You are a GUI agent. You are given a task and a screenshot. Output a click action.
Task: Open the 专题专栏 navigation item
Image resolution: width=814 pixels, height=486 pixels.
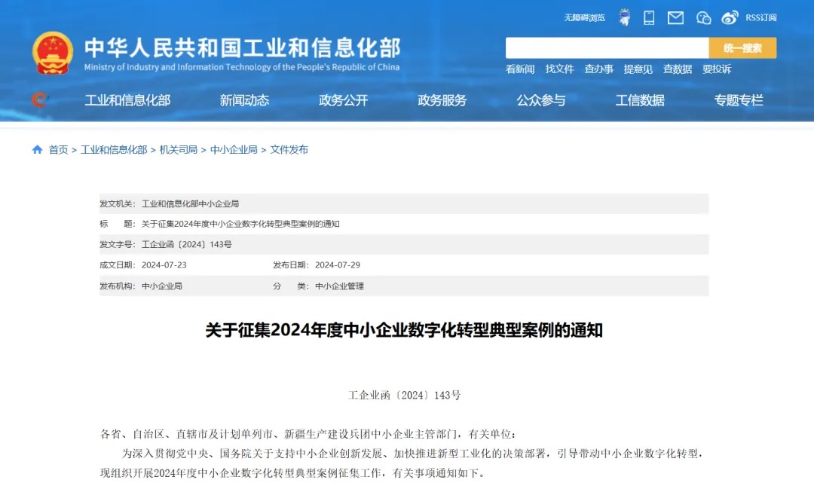click(x=738, y=100)
